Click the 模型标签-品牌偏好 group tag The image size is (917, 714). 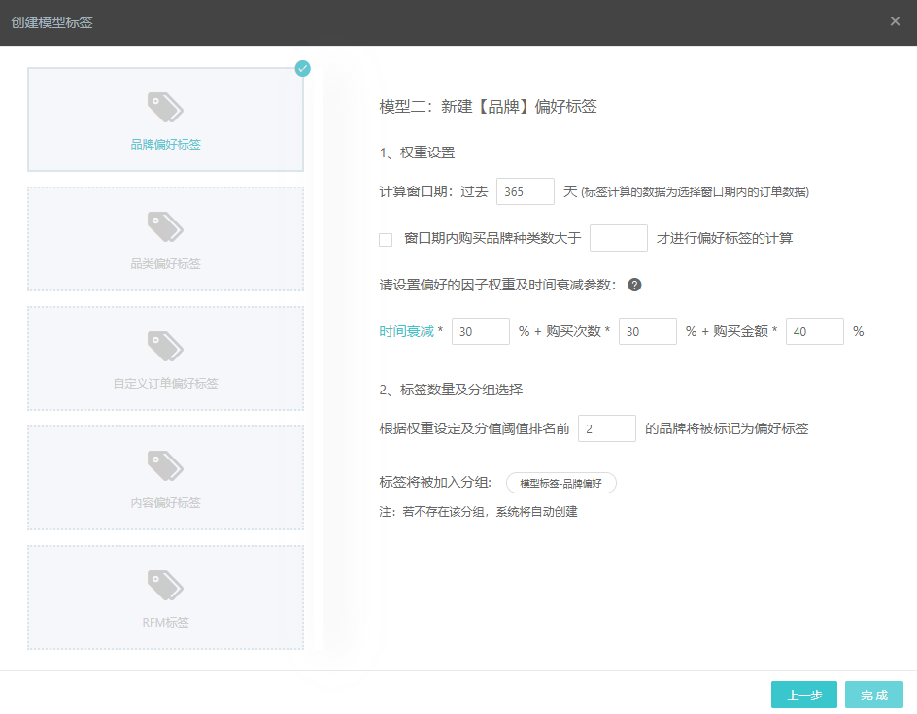click(561, 483)
